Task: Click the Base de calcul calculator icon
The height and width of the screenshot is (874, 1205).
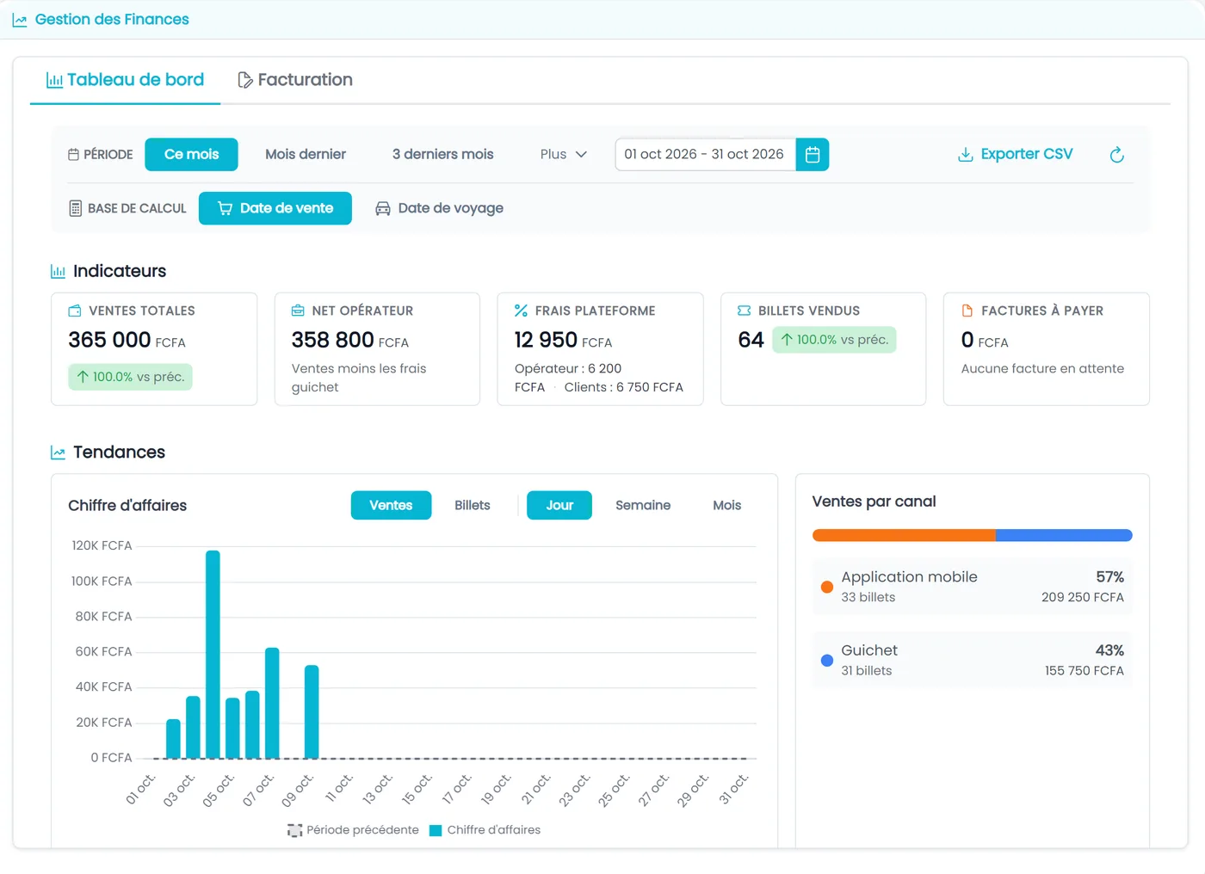Action: (x=75, y=208)
